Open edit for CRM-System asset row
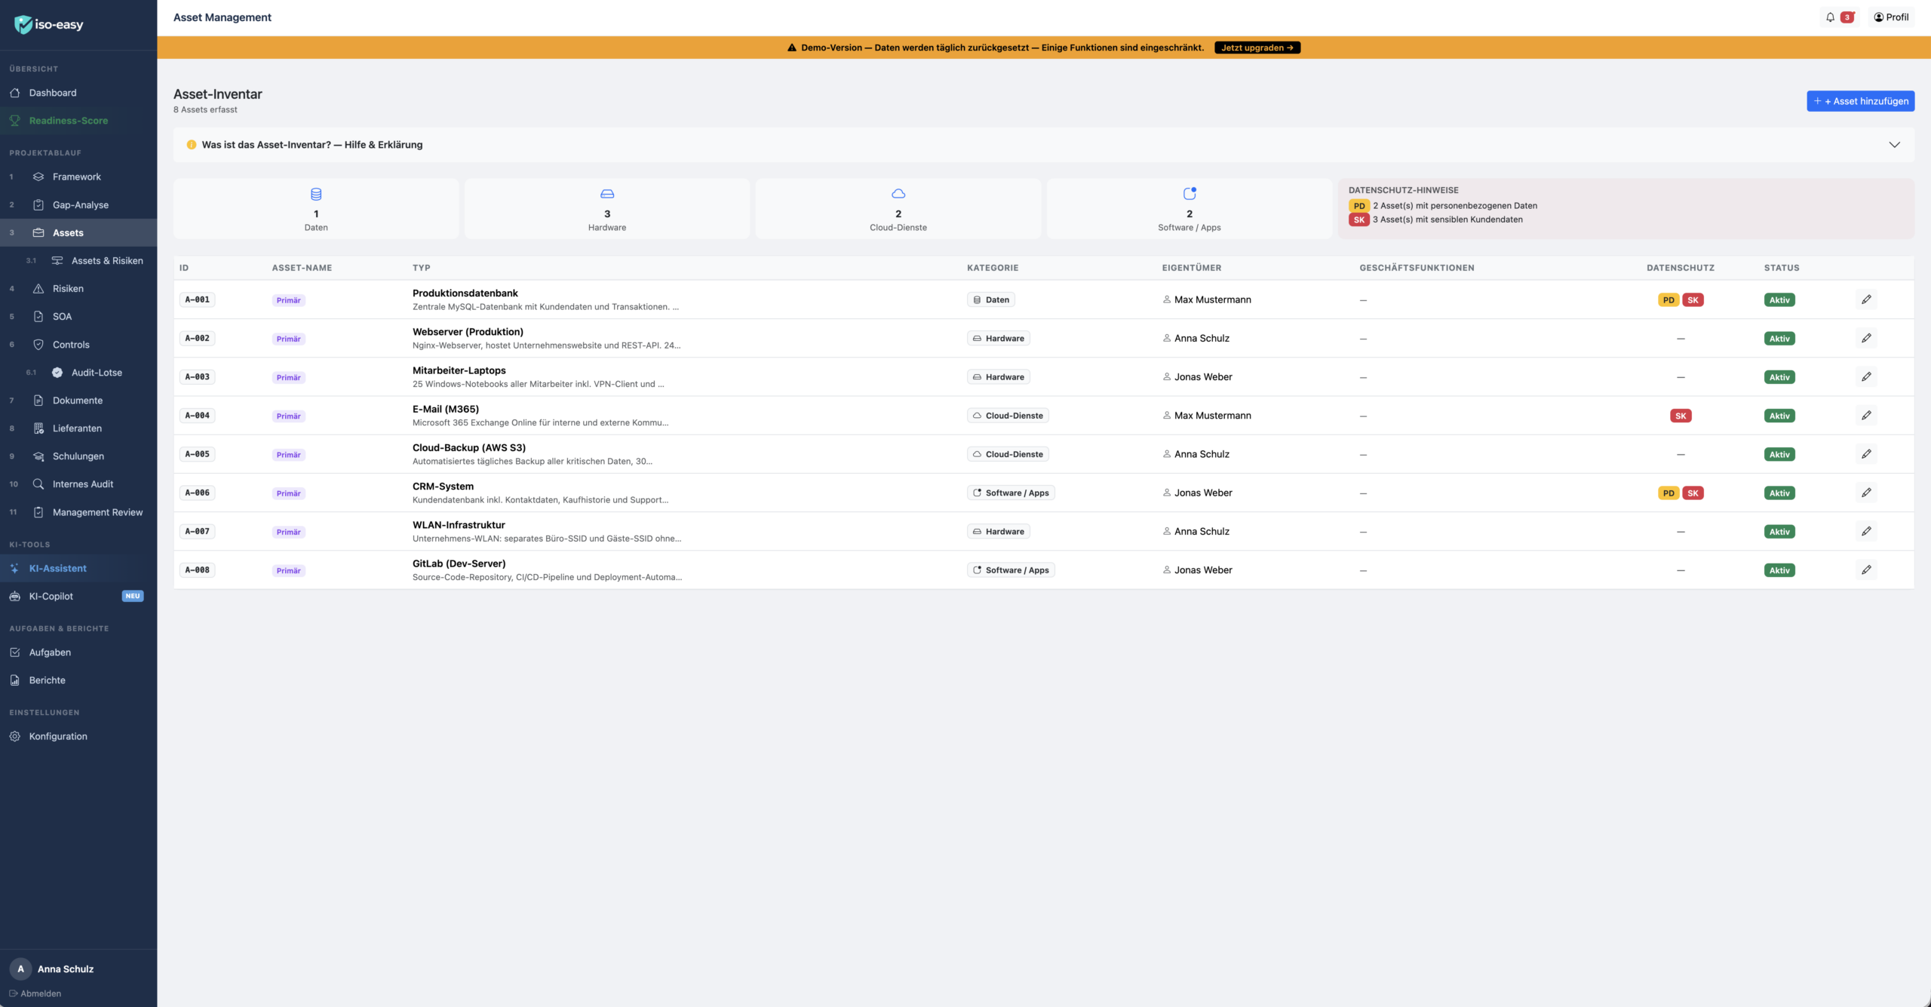 [1866, 493]
